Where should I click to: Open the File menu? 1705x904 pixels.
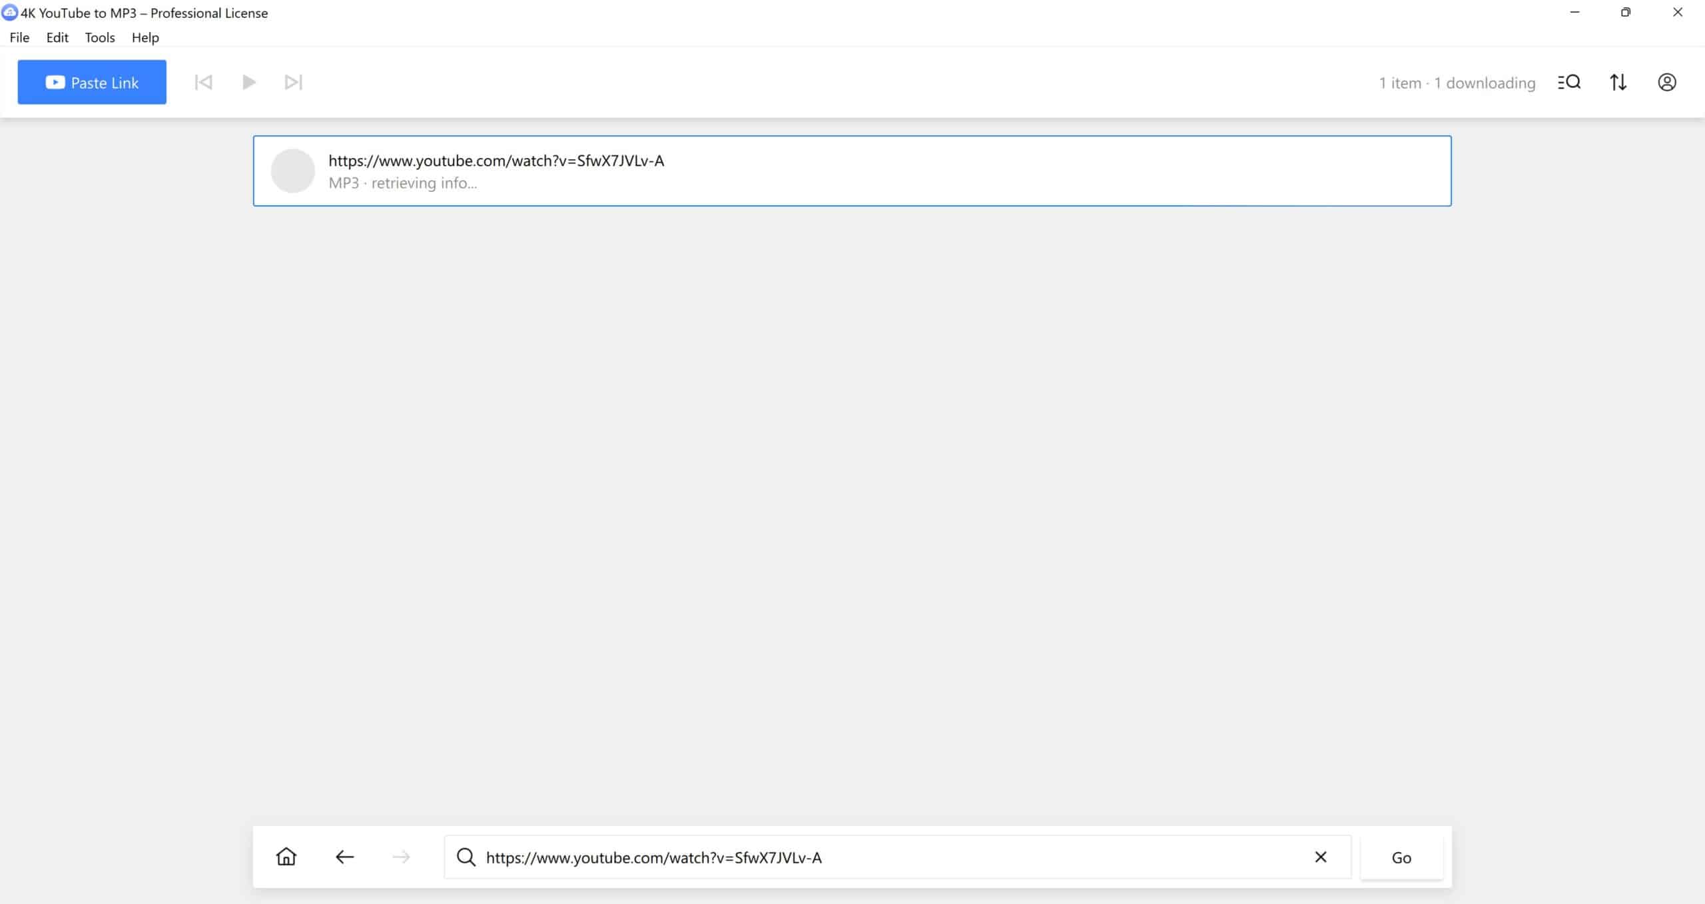[x=19, y=37]
